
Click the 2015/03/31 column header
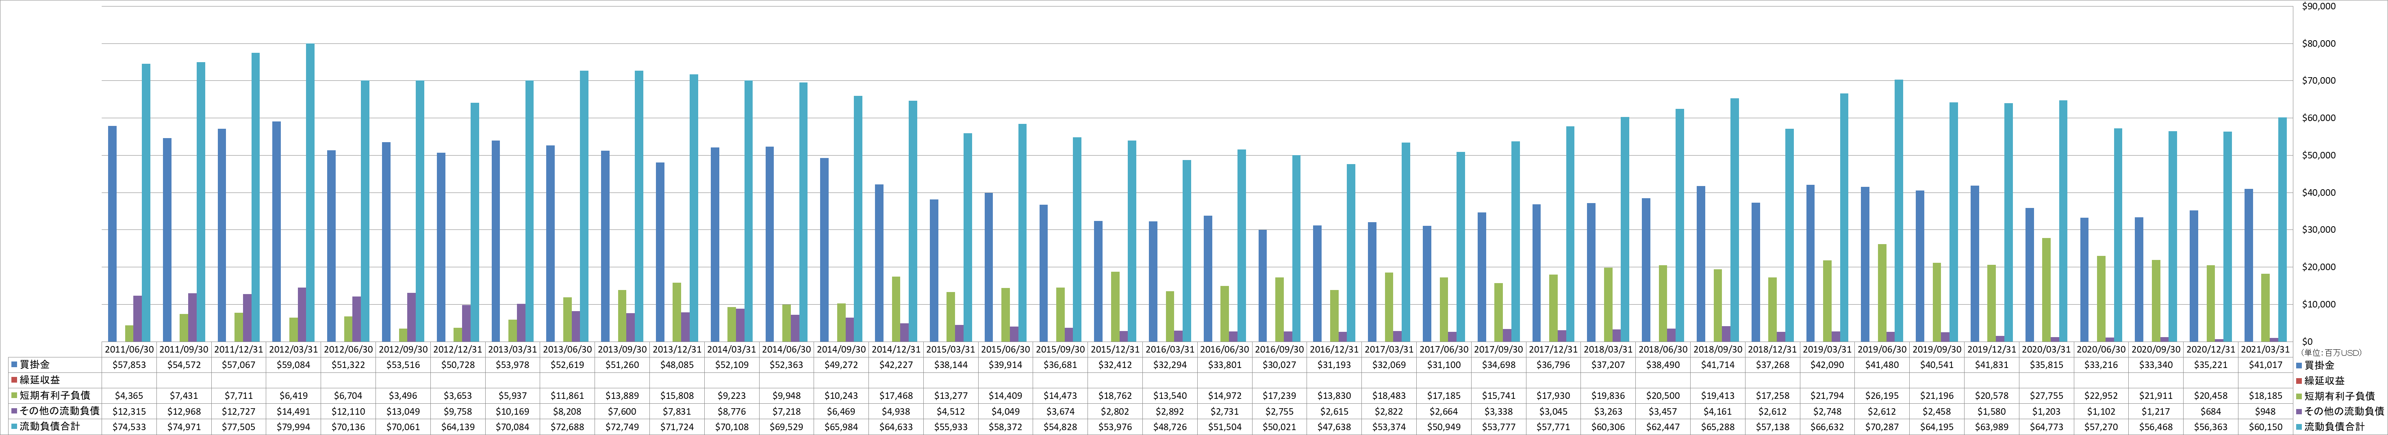(951, 350)
